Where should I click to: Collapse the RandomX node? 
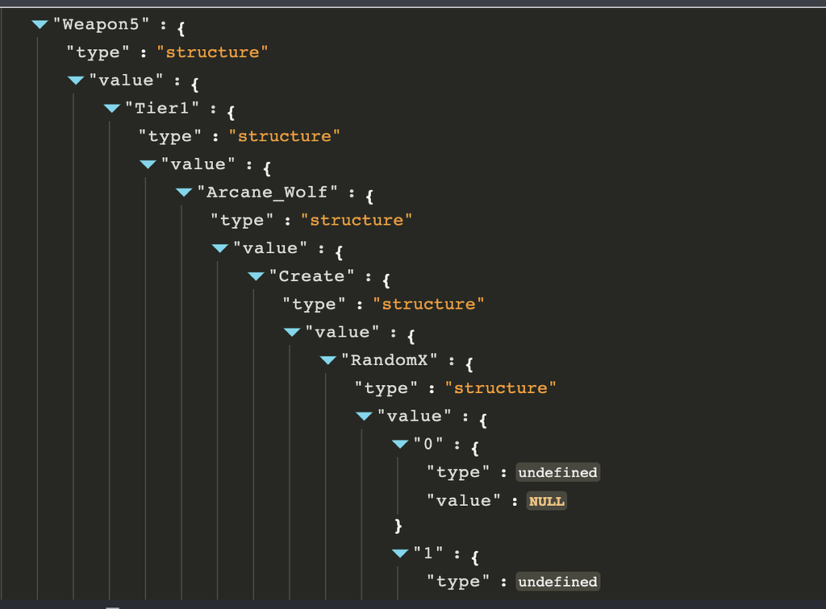pyautogui.click(x=327, y=359)
